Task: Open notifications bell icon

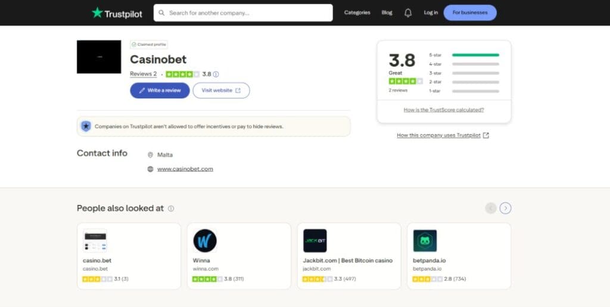Action: point(408,13)
